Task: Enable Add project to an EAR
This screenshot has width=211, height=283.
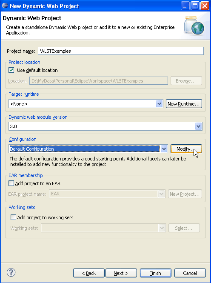Action: coord(11,183)
